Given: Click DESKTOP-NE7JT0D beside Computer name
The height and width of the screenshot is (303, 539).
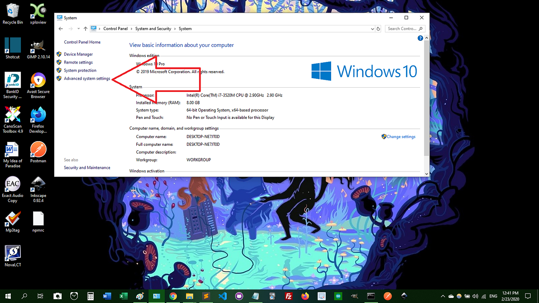Looking at the screenshot, I should coord(203,137).
